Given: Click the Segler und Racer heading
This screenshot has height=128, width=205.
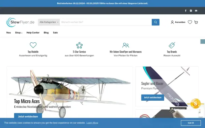Looking at the screenshot, I should [152, 83].
